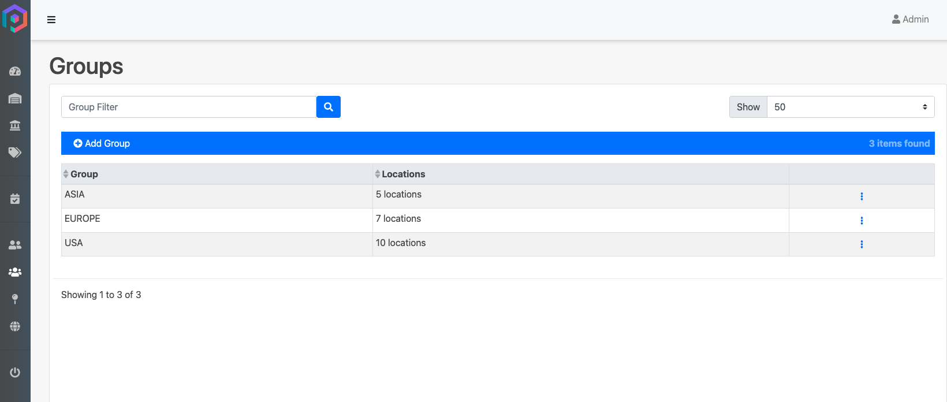Select the USA group cell
947x402 pixels.
(x=217, y=244)
